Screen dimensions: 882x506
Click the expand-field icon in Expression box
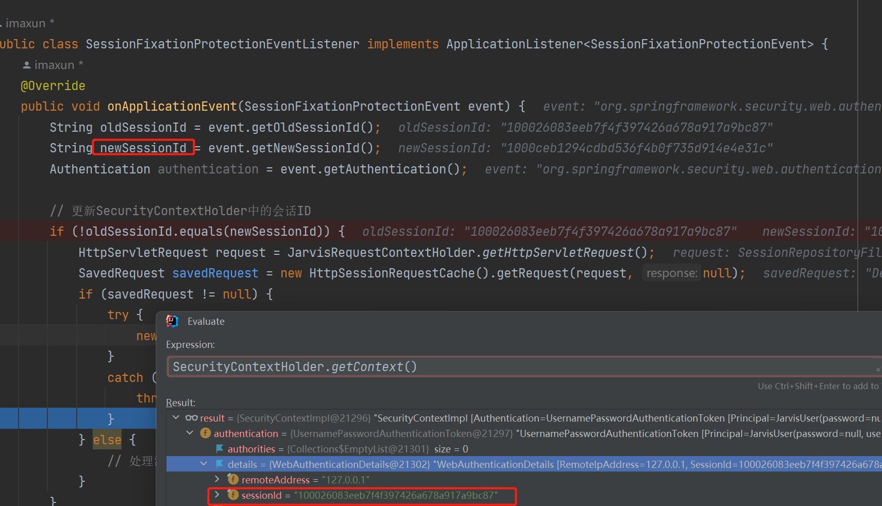878,369
